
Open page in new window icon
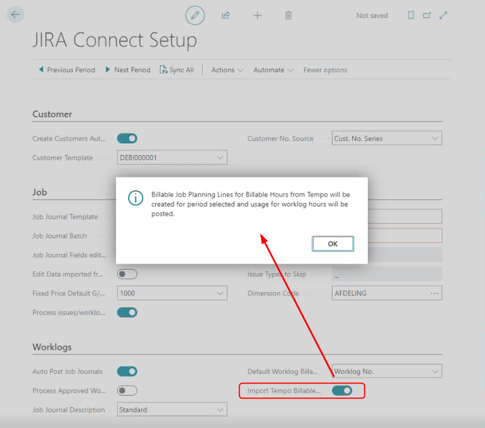click(427, 15)
